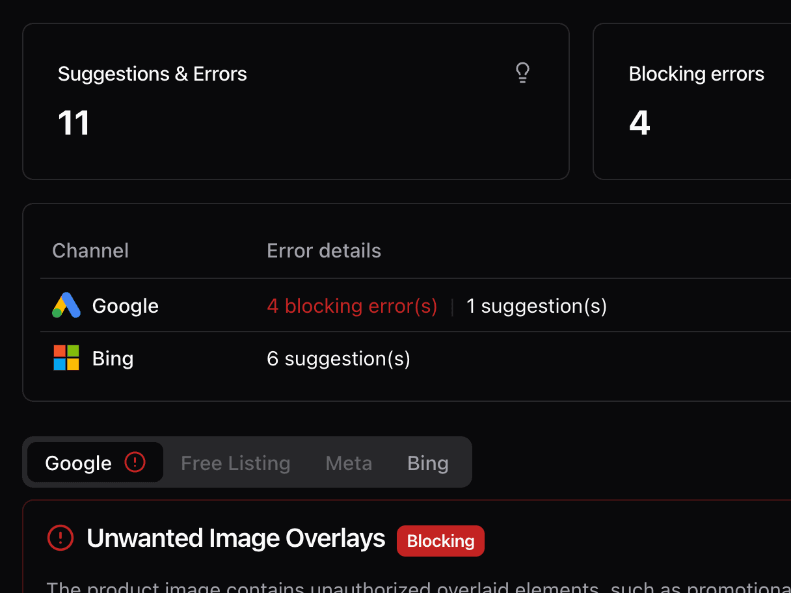Click the Bing channel name in table
This screenshot has height=593, width=791.
(x=113, y=358)
